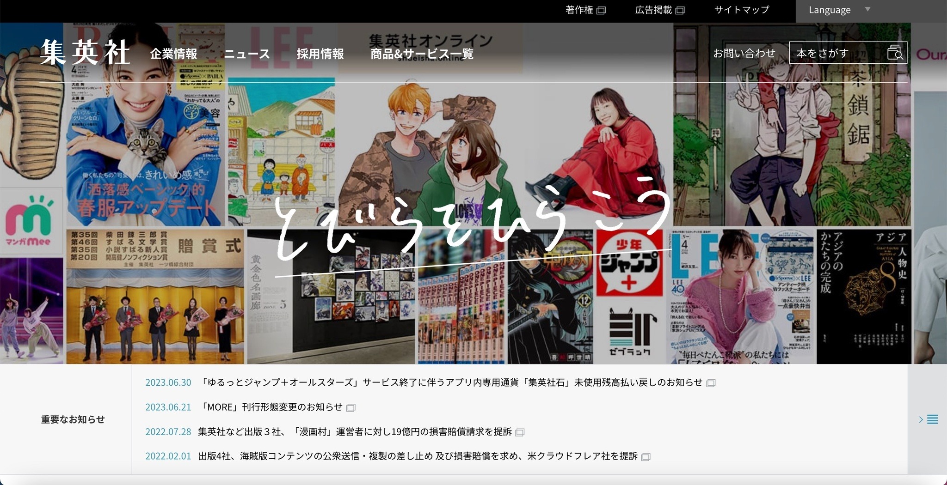This screenshot has height=485, width=947.
Task: Click the 集英社 logo
Action: [x=86, y=52]
